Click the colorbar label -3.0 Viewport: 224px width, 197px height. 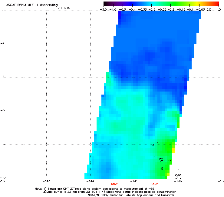coord(104,10)
